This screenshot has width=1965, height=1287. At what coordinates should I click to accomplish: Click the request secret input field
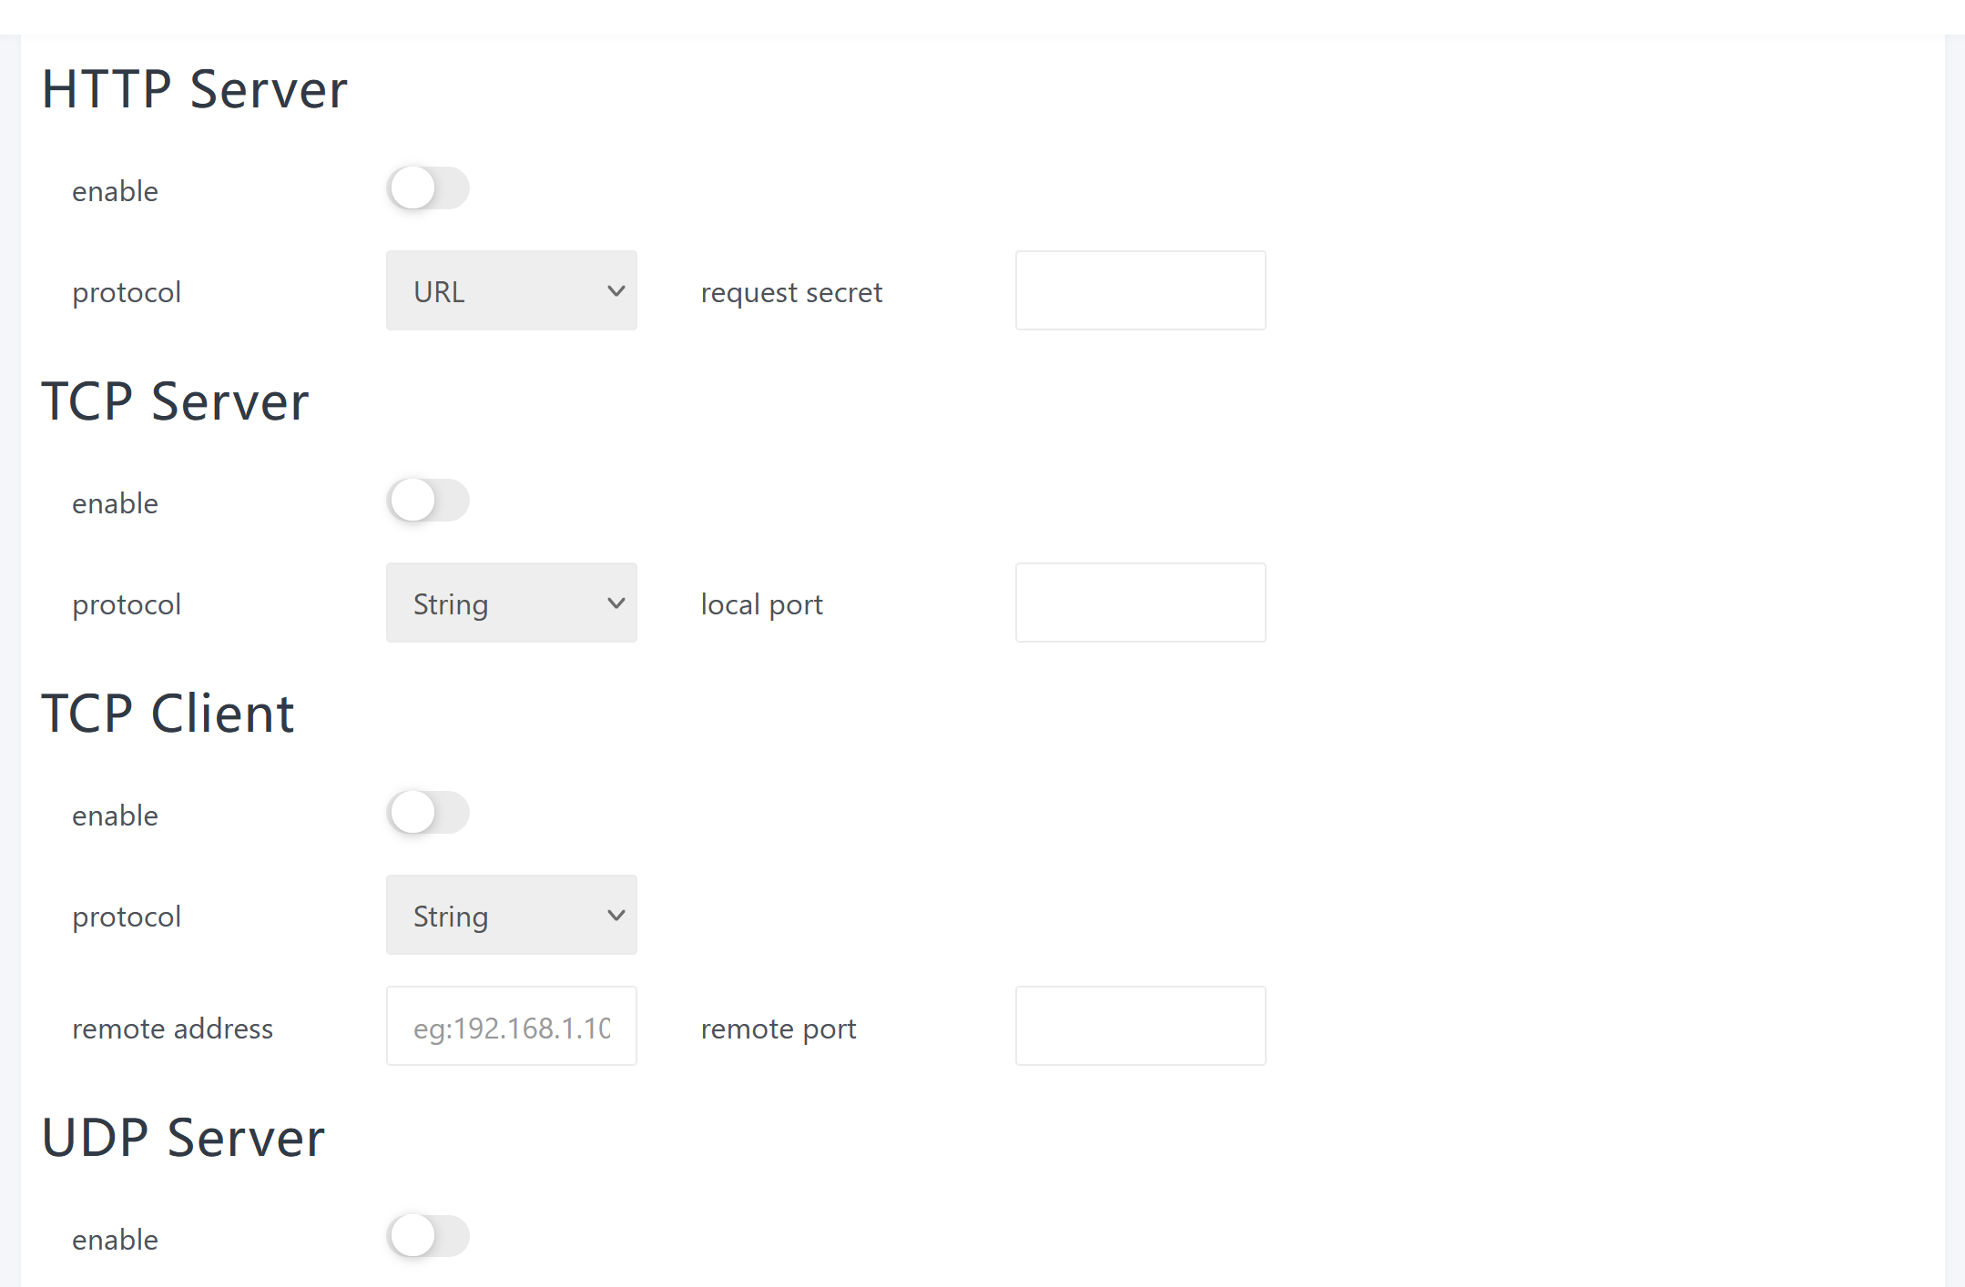1140,291
